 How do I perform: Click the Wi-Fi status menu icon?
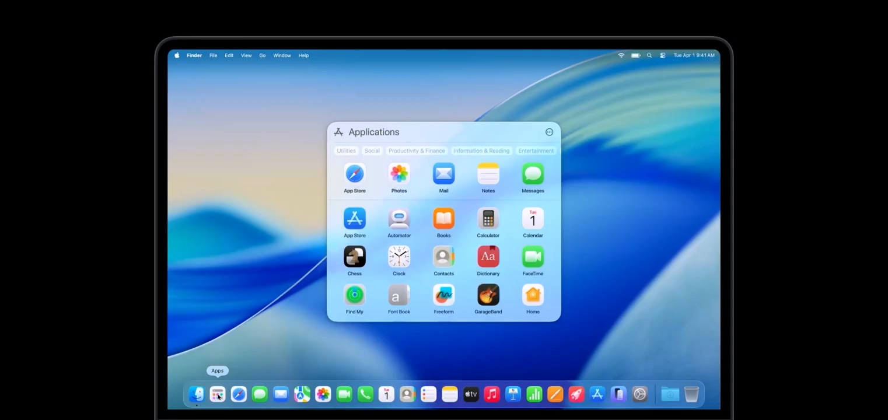621,55
